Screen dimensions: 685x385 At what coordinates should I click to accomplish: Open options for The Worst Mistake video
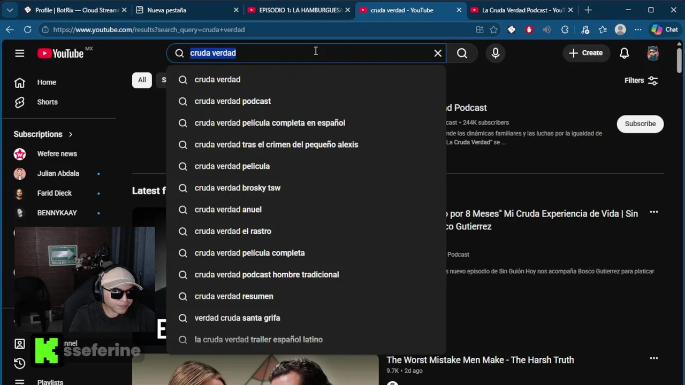point(653,358)
